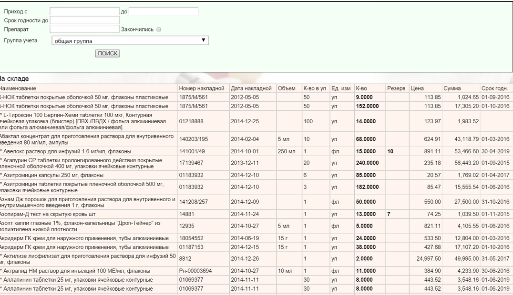The height and width of the screenshot is (295, 513).
Task: Select the Азнам Дж порошок product name
Action: (x=88, y=202)
